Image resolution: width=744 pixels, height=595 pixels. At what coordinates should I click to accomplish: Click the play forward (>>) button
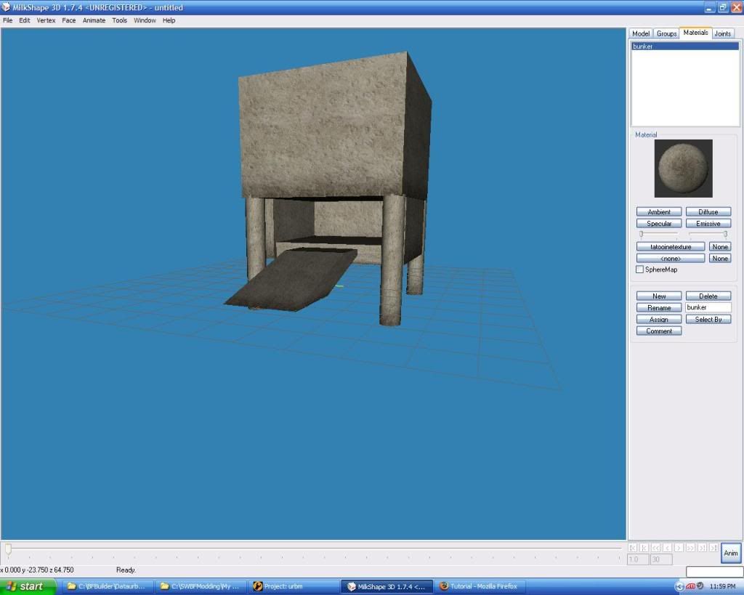[690, 548]
